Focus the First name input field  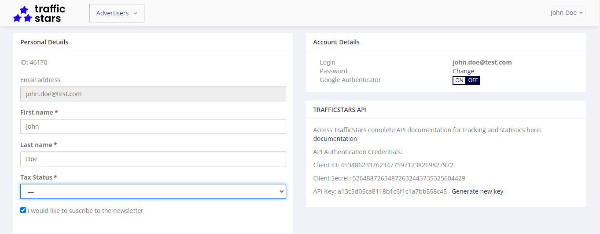pyautogui.click(x=153, y=126)
